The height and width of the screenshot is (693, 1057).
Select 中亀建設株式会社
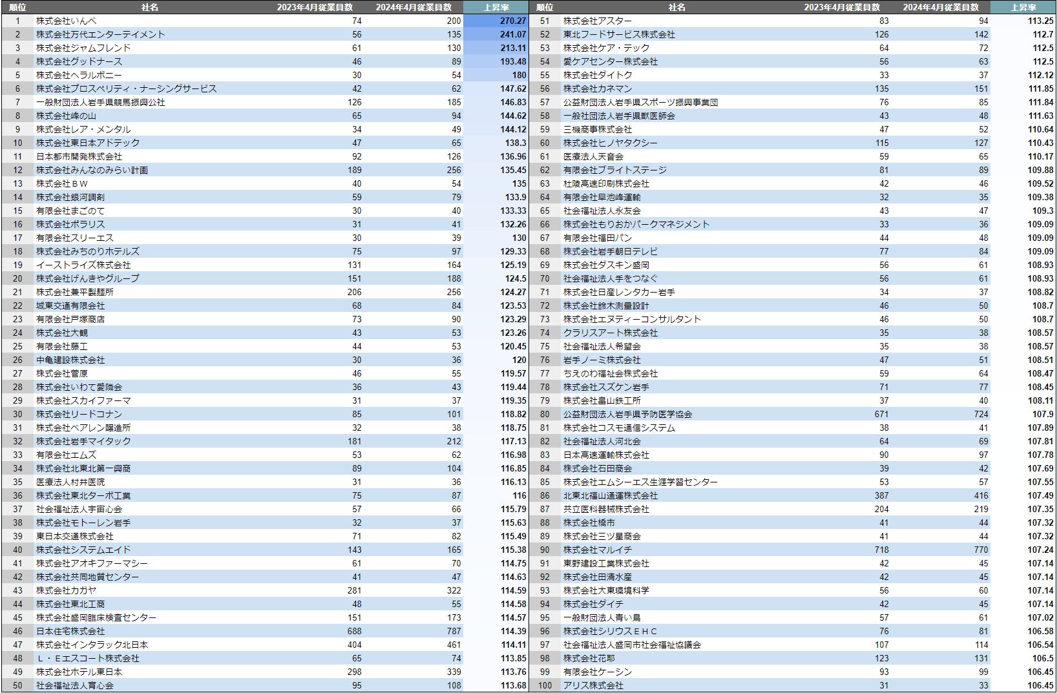(x=70, y=360)
